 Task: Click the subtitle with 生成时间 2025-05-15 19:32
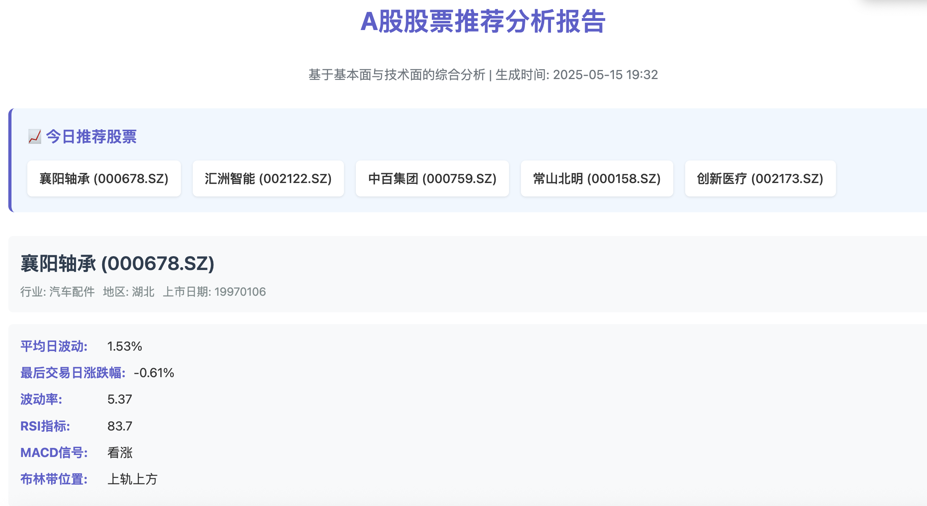tap(483, 75)
